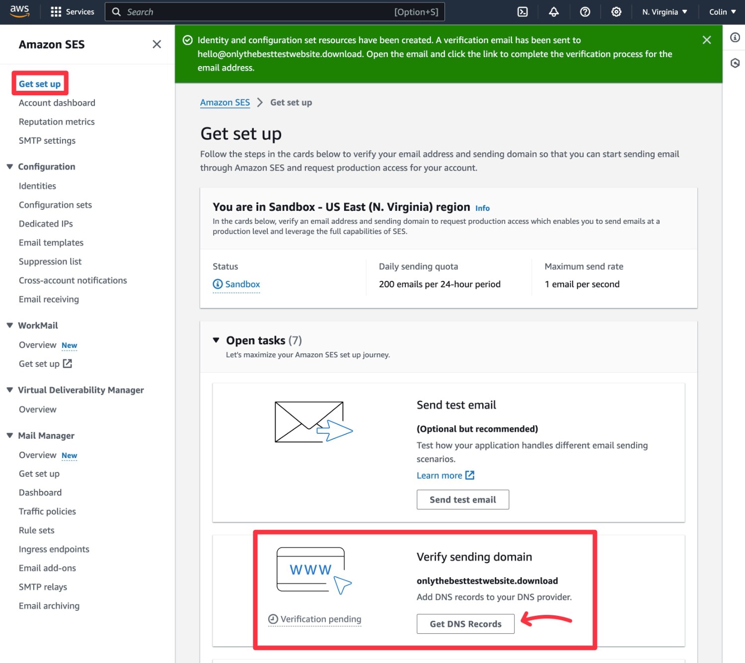
Task: Select Get set up in sidebar top
Action: coord(40,84)
